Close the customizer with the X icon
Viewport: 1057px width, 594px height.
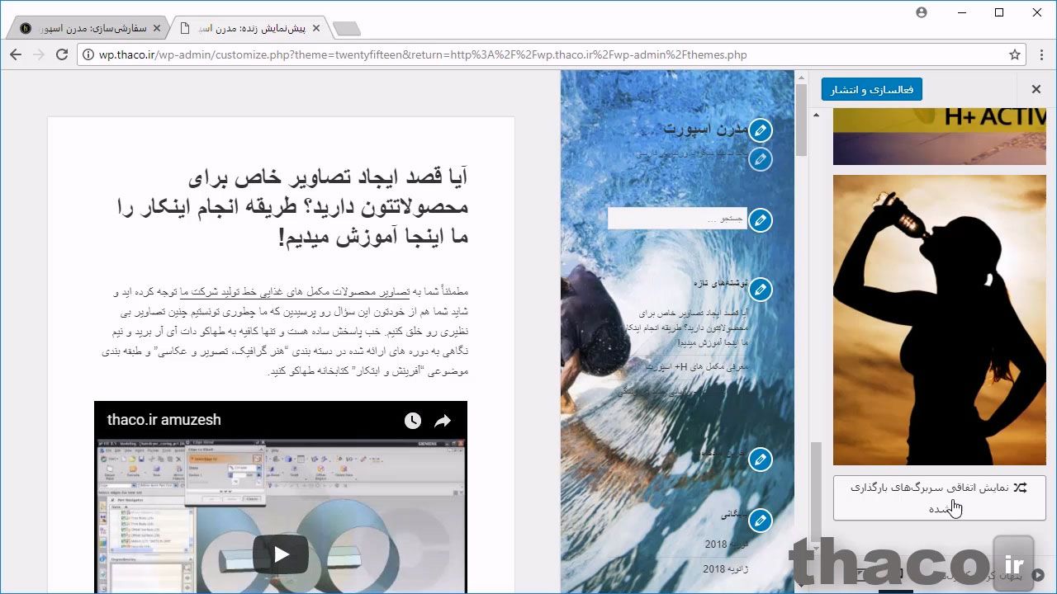pyautogui.click(x=1036, y=89)
